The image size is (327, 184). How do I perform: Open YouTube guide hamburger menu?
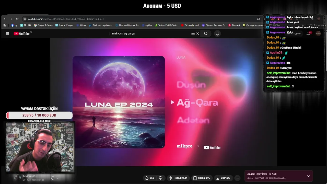[7, 33]
